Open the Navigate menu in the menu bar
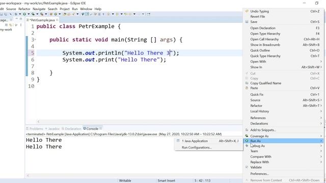This screenshot has height=183, width=326. coord(39,9)
